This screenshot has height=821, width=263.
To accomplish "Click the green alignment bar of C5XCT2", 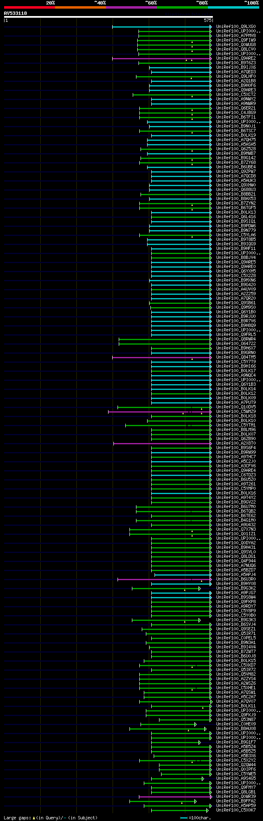I will point(172,95).
